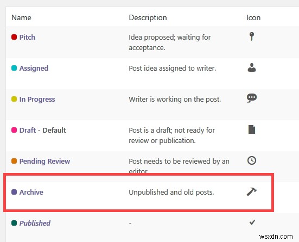
Task: Click the pin icon for Pitch status
Action: [x=252, y=36]
